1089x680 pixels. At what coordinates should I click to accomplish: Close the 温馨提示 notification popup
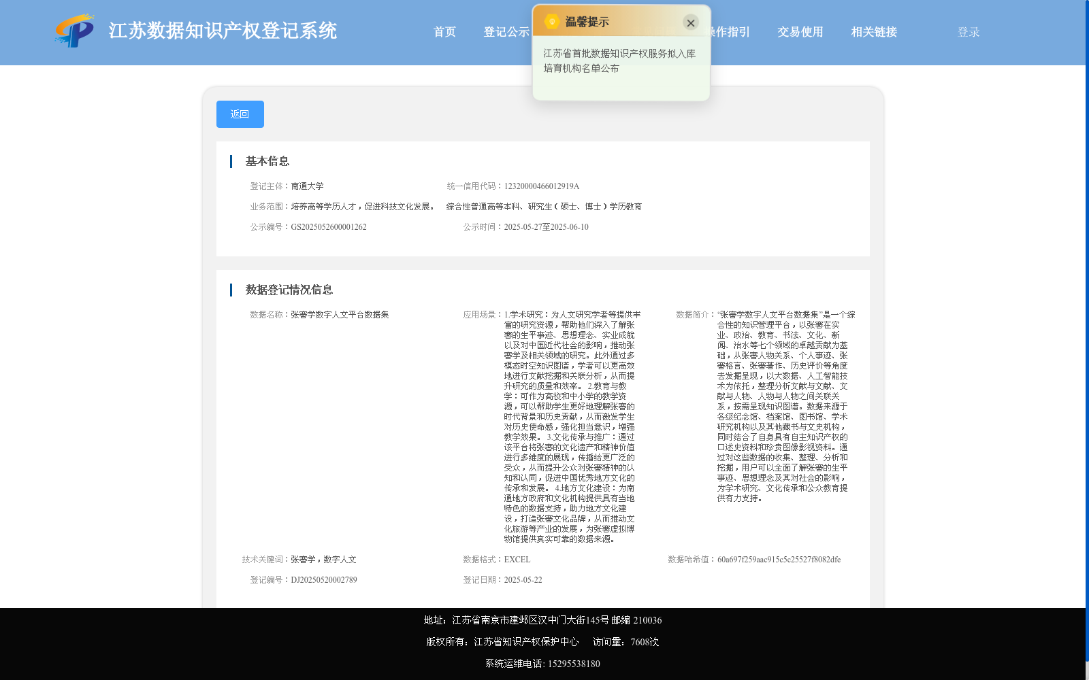(691, 22)
